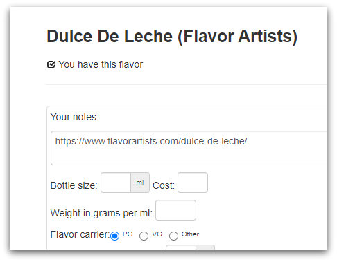Select the PG flavor carrier radio button
The height and width of the screenshot is (262, 337).
tap(114, 236)
